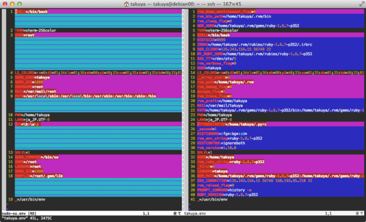
Task: Select the SSH_TTY=/dev/pts/5 line
Action: pyautogui.click(x=217, y=58)
